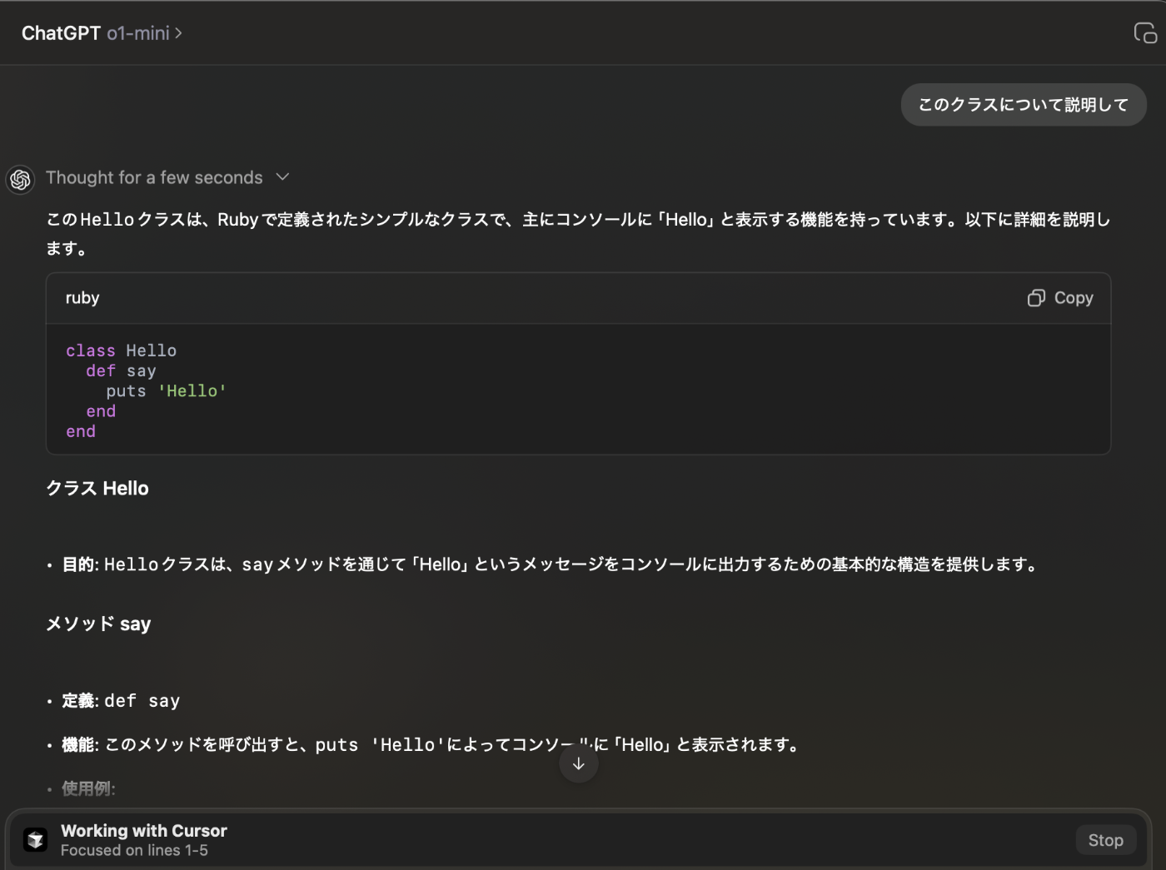
Task: Click the copy icon in the code header
Action: 1036,298
